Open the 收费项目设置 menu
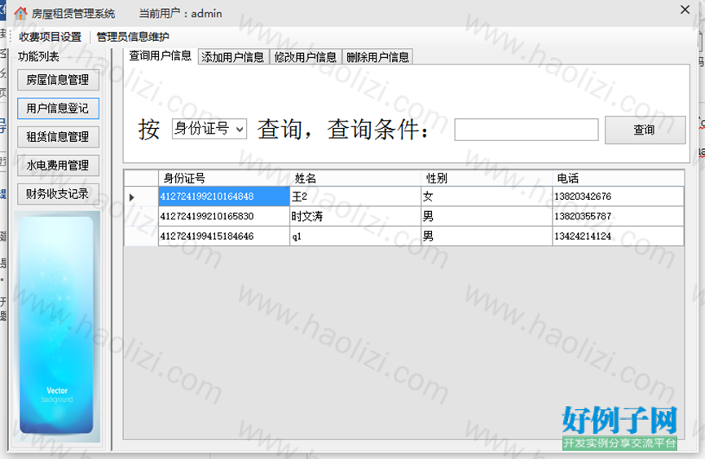Viewport: 705px width, 459px height. click(50, 37)
